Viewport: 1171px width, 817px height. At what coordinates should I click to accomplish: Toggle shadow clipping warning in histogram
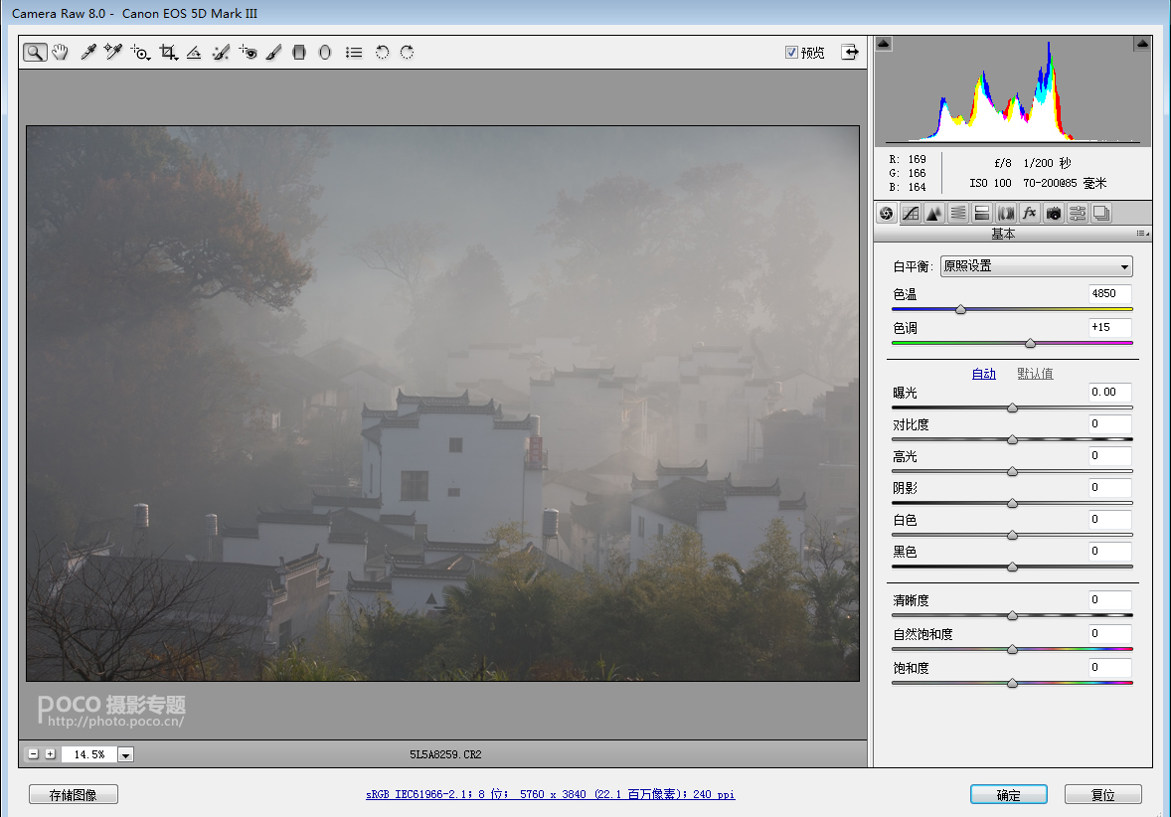point(884,44)
